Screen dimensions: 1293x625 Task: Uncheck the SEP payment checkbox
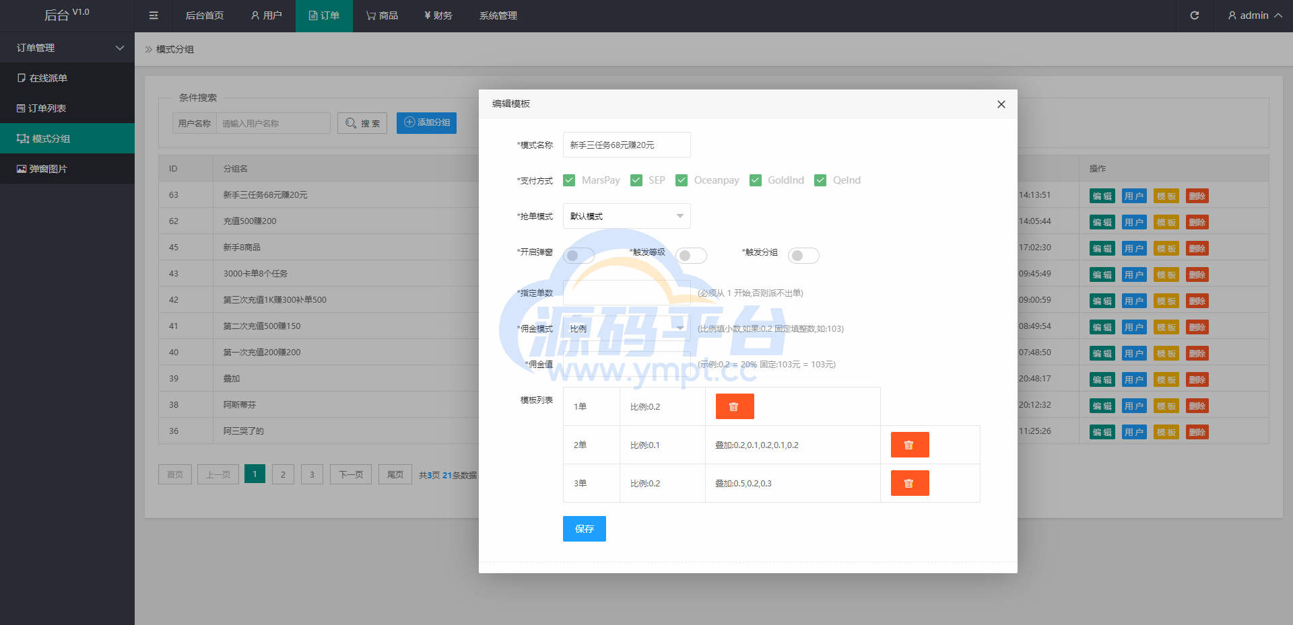(x=636, y=180)
